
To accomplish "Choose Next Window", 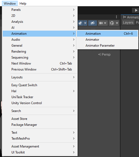I will [40, 63].
